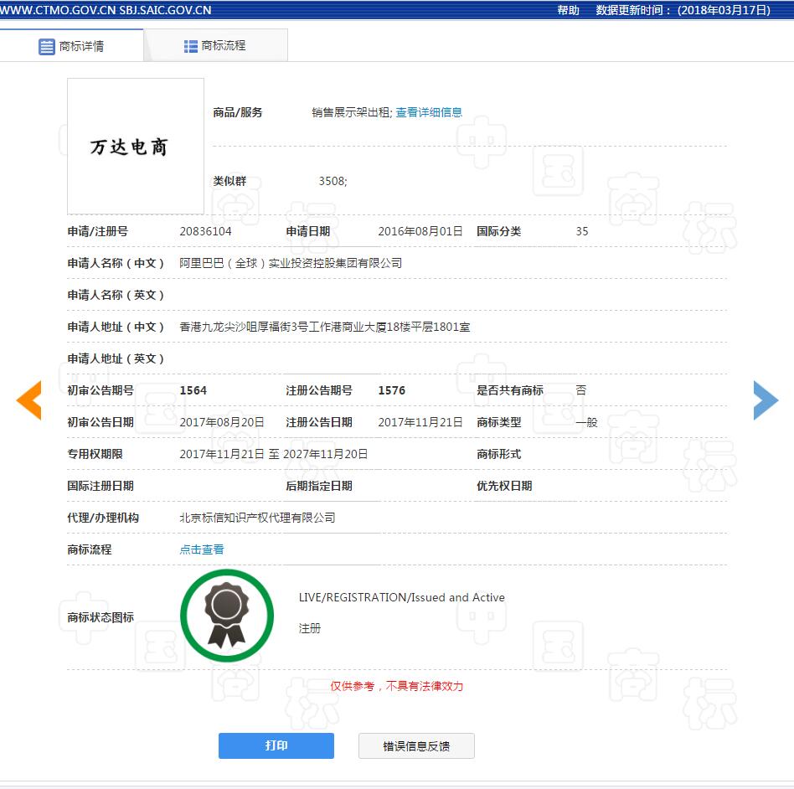The image size is (794, 789).
Task: Click preliminary announcement issue 1564
Action: coord(193,390)
